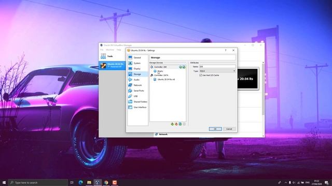The height and width of the screenshot is (186, 332).
Task: Open the System settings category
Action: tap(137, 63)
